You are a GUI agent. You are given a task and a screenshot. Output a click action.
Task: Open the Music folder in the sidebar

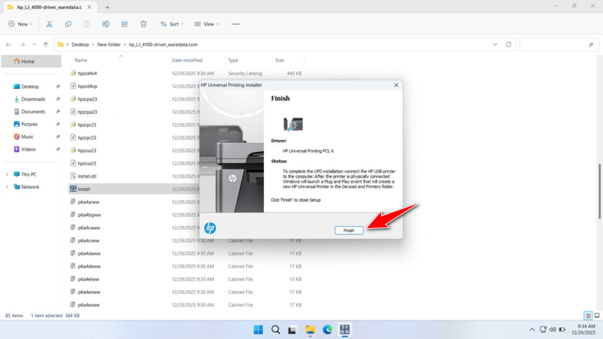click(28, 137)
